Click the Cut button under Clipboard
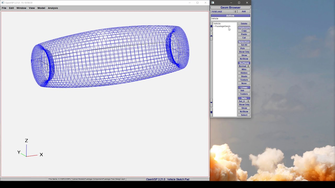This screenshot has width=335, height=188. coord(244,38)
